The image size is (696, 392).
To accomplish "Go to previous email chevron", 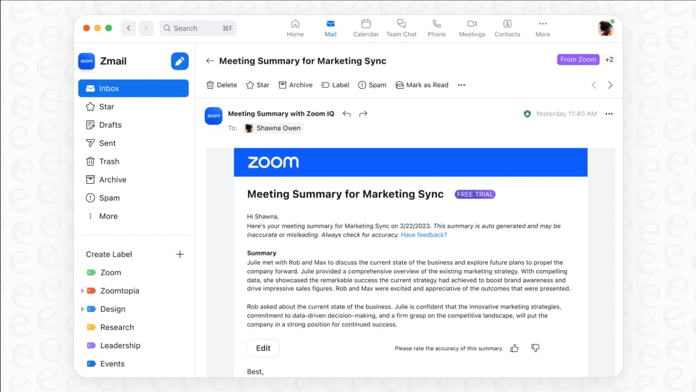I will (594, 85).
